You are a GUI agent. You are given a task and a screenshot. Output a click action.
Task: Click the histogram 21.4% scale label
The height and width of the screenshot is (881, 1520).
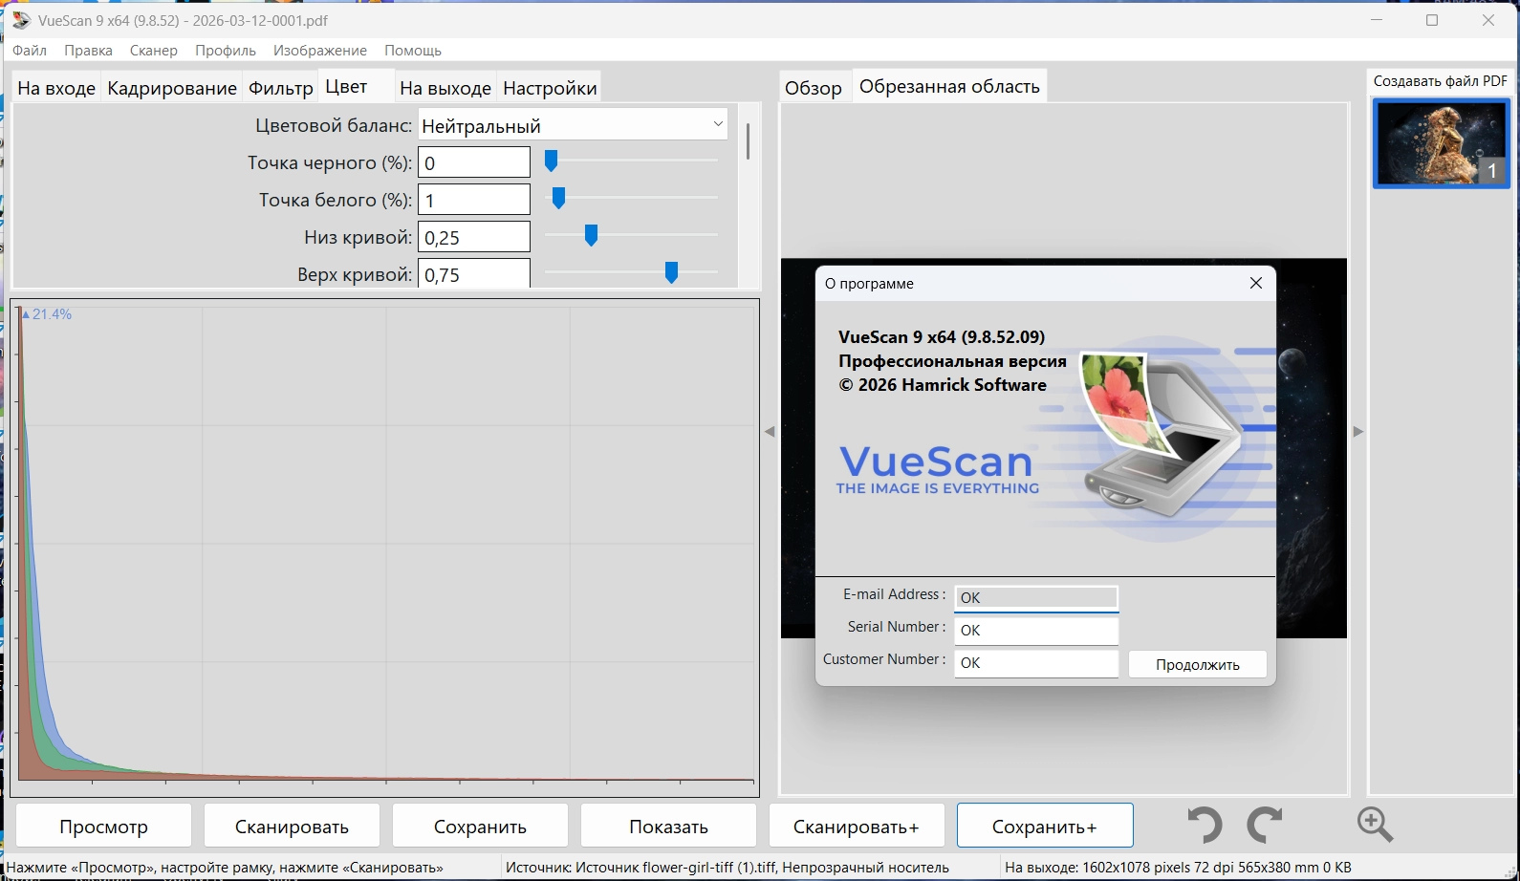point(47,313)
